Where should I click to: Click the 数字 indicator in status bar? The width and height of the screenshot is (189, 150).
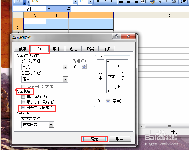pyautogui.click(x=175, y=132)
